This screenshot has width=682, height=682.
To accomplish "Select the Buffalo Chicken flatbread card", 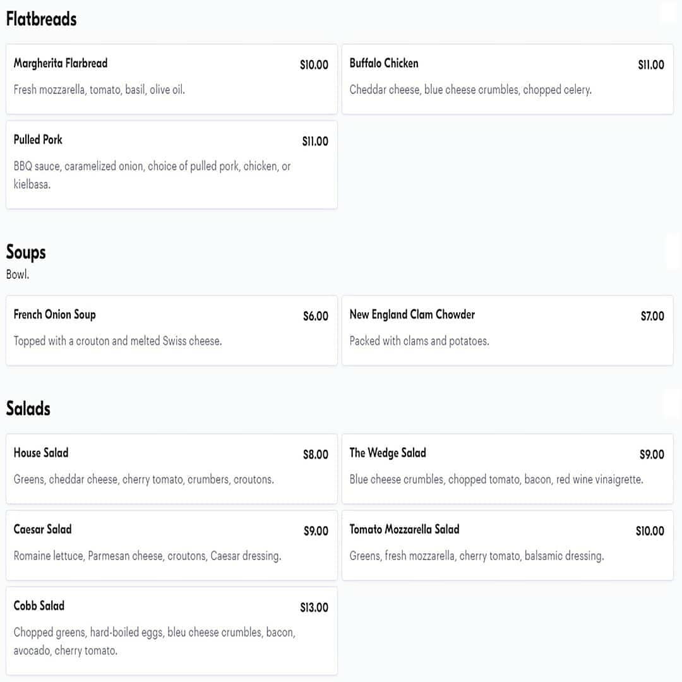I will coord(507,79).
